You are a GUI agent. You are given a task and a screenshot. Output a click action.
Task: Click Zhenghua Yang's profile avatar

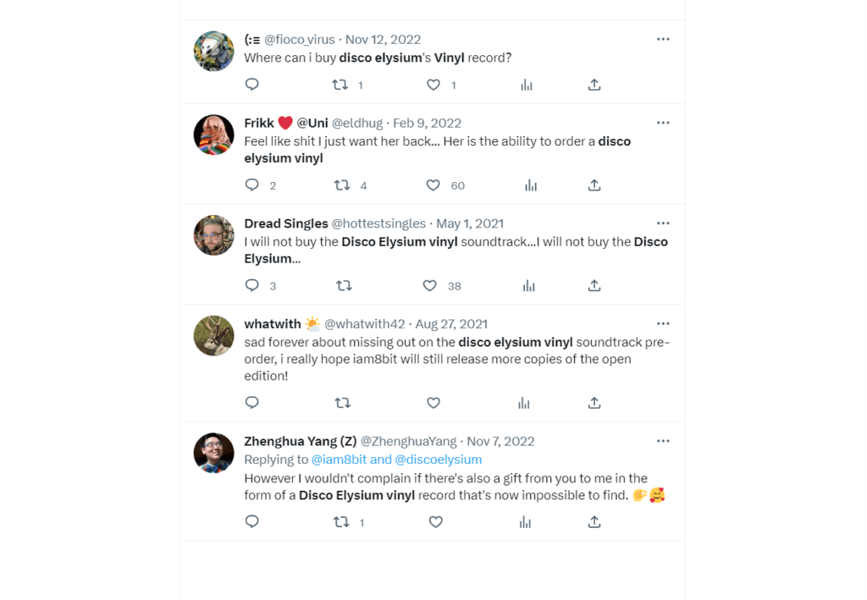(213, 453)
